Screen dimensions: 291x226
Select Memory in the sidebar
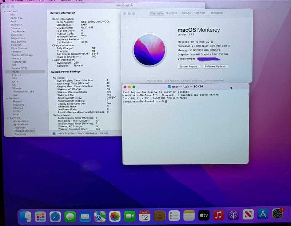pos(16,59)
